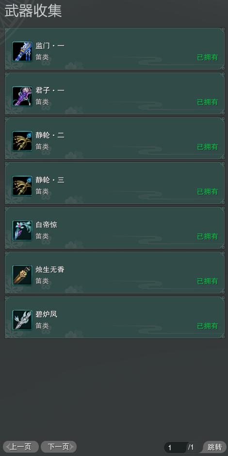Focus the page number input field
Image resolution: width=228 pixels, height=456 pixels.
coord(176,447)
